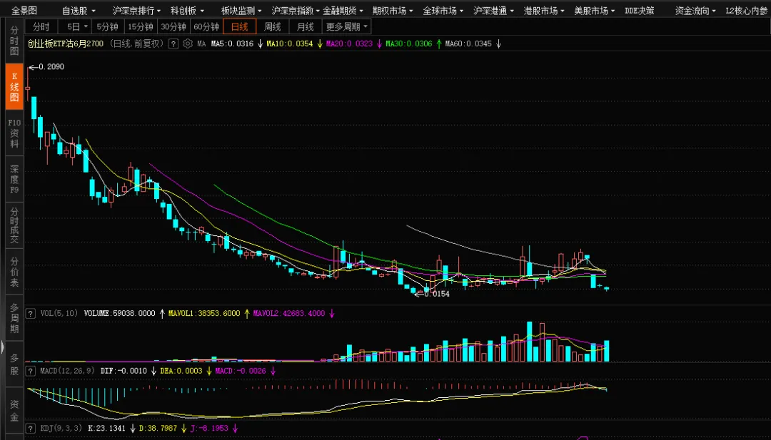Open the 多周期 sidebar view
The image size is (771, 440).
coord(14,318)
